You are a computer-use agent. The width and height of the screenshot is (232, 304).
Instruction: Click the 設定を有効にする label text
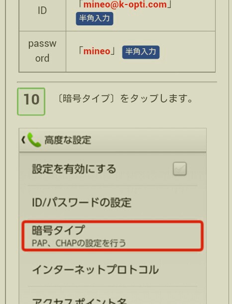click(74, 169)
